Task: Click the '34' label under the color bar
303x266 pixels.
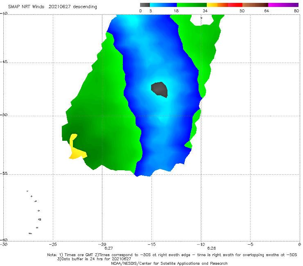Action: [205, 11]
